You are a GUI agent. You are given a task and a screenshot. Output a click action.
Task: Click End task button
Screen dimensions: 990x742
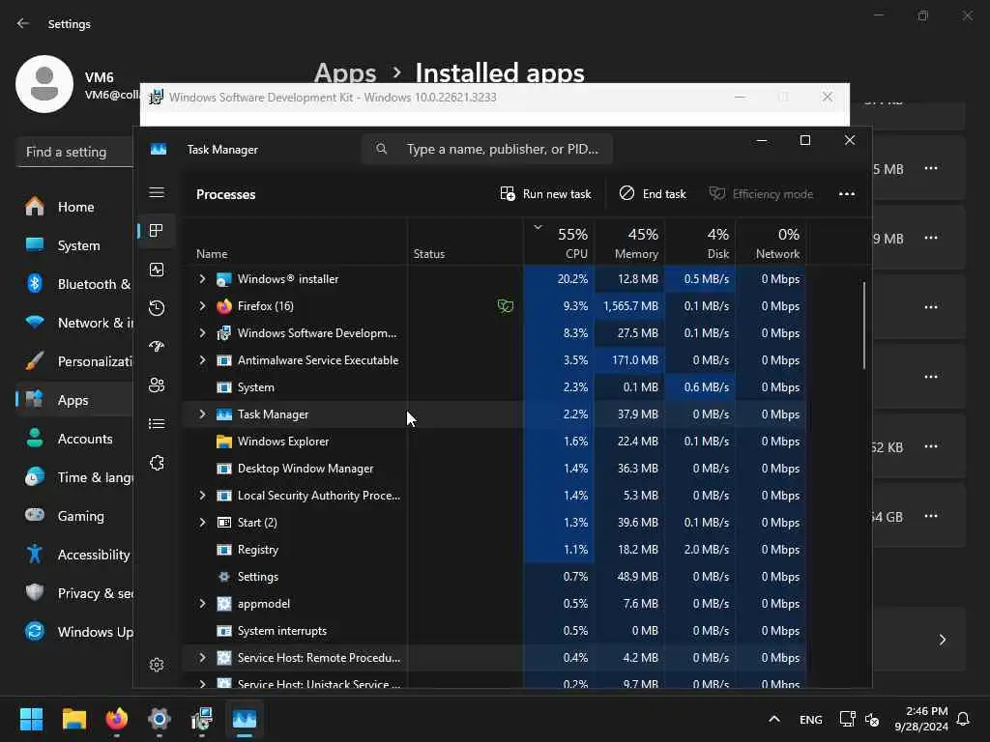[x=653, y=193]
